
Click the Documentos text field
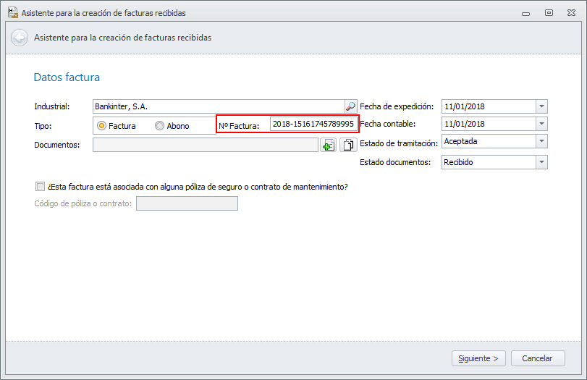pyautogui.click(x=206, y=145)
